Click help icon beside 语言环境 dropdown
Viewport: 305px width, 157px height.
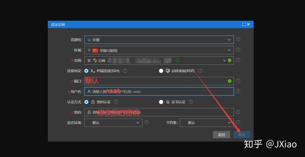147,122
